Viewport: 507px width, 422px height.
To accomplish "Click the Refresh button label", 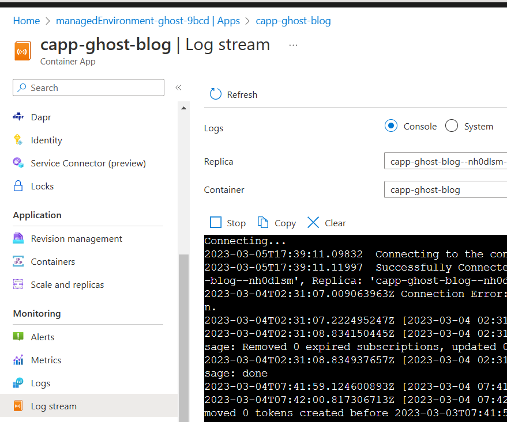I will click(242, 94).
